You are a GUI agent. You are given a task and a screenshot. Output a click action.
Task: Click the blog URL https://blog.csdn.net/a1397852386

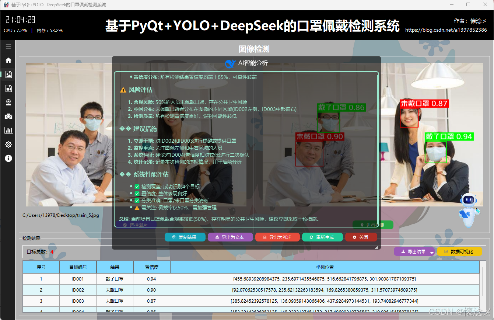tap(446, 30)
